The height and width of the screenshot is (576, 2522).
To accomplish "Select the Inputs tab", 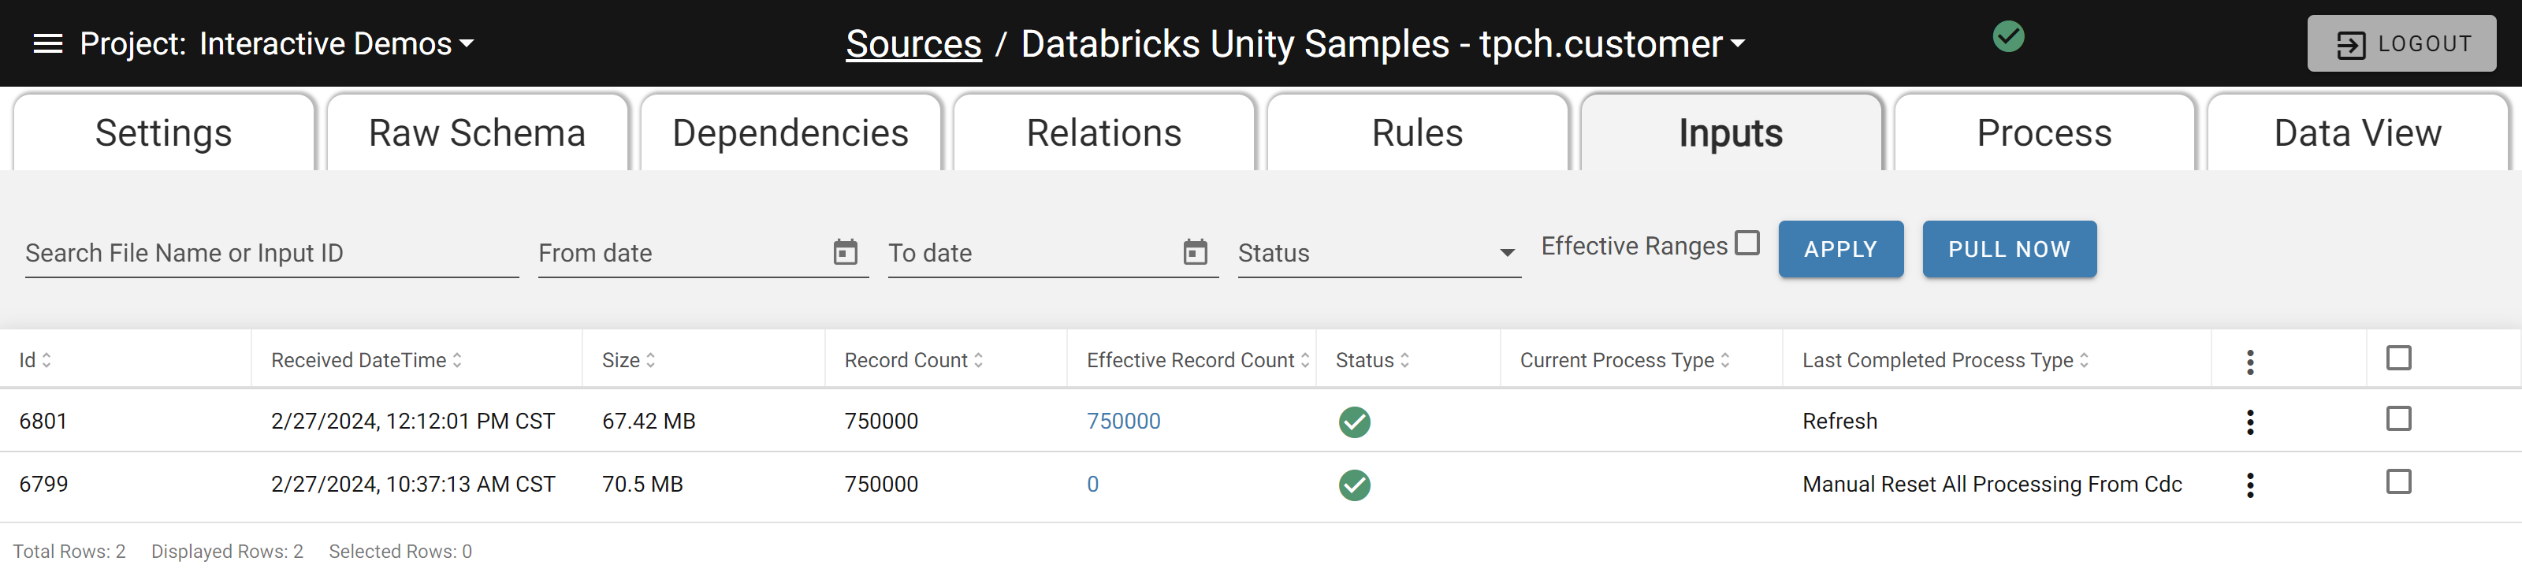I will 1730,132.
